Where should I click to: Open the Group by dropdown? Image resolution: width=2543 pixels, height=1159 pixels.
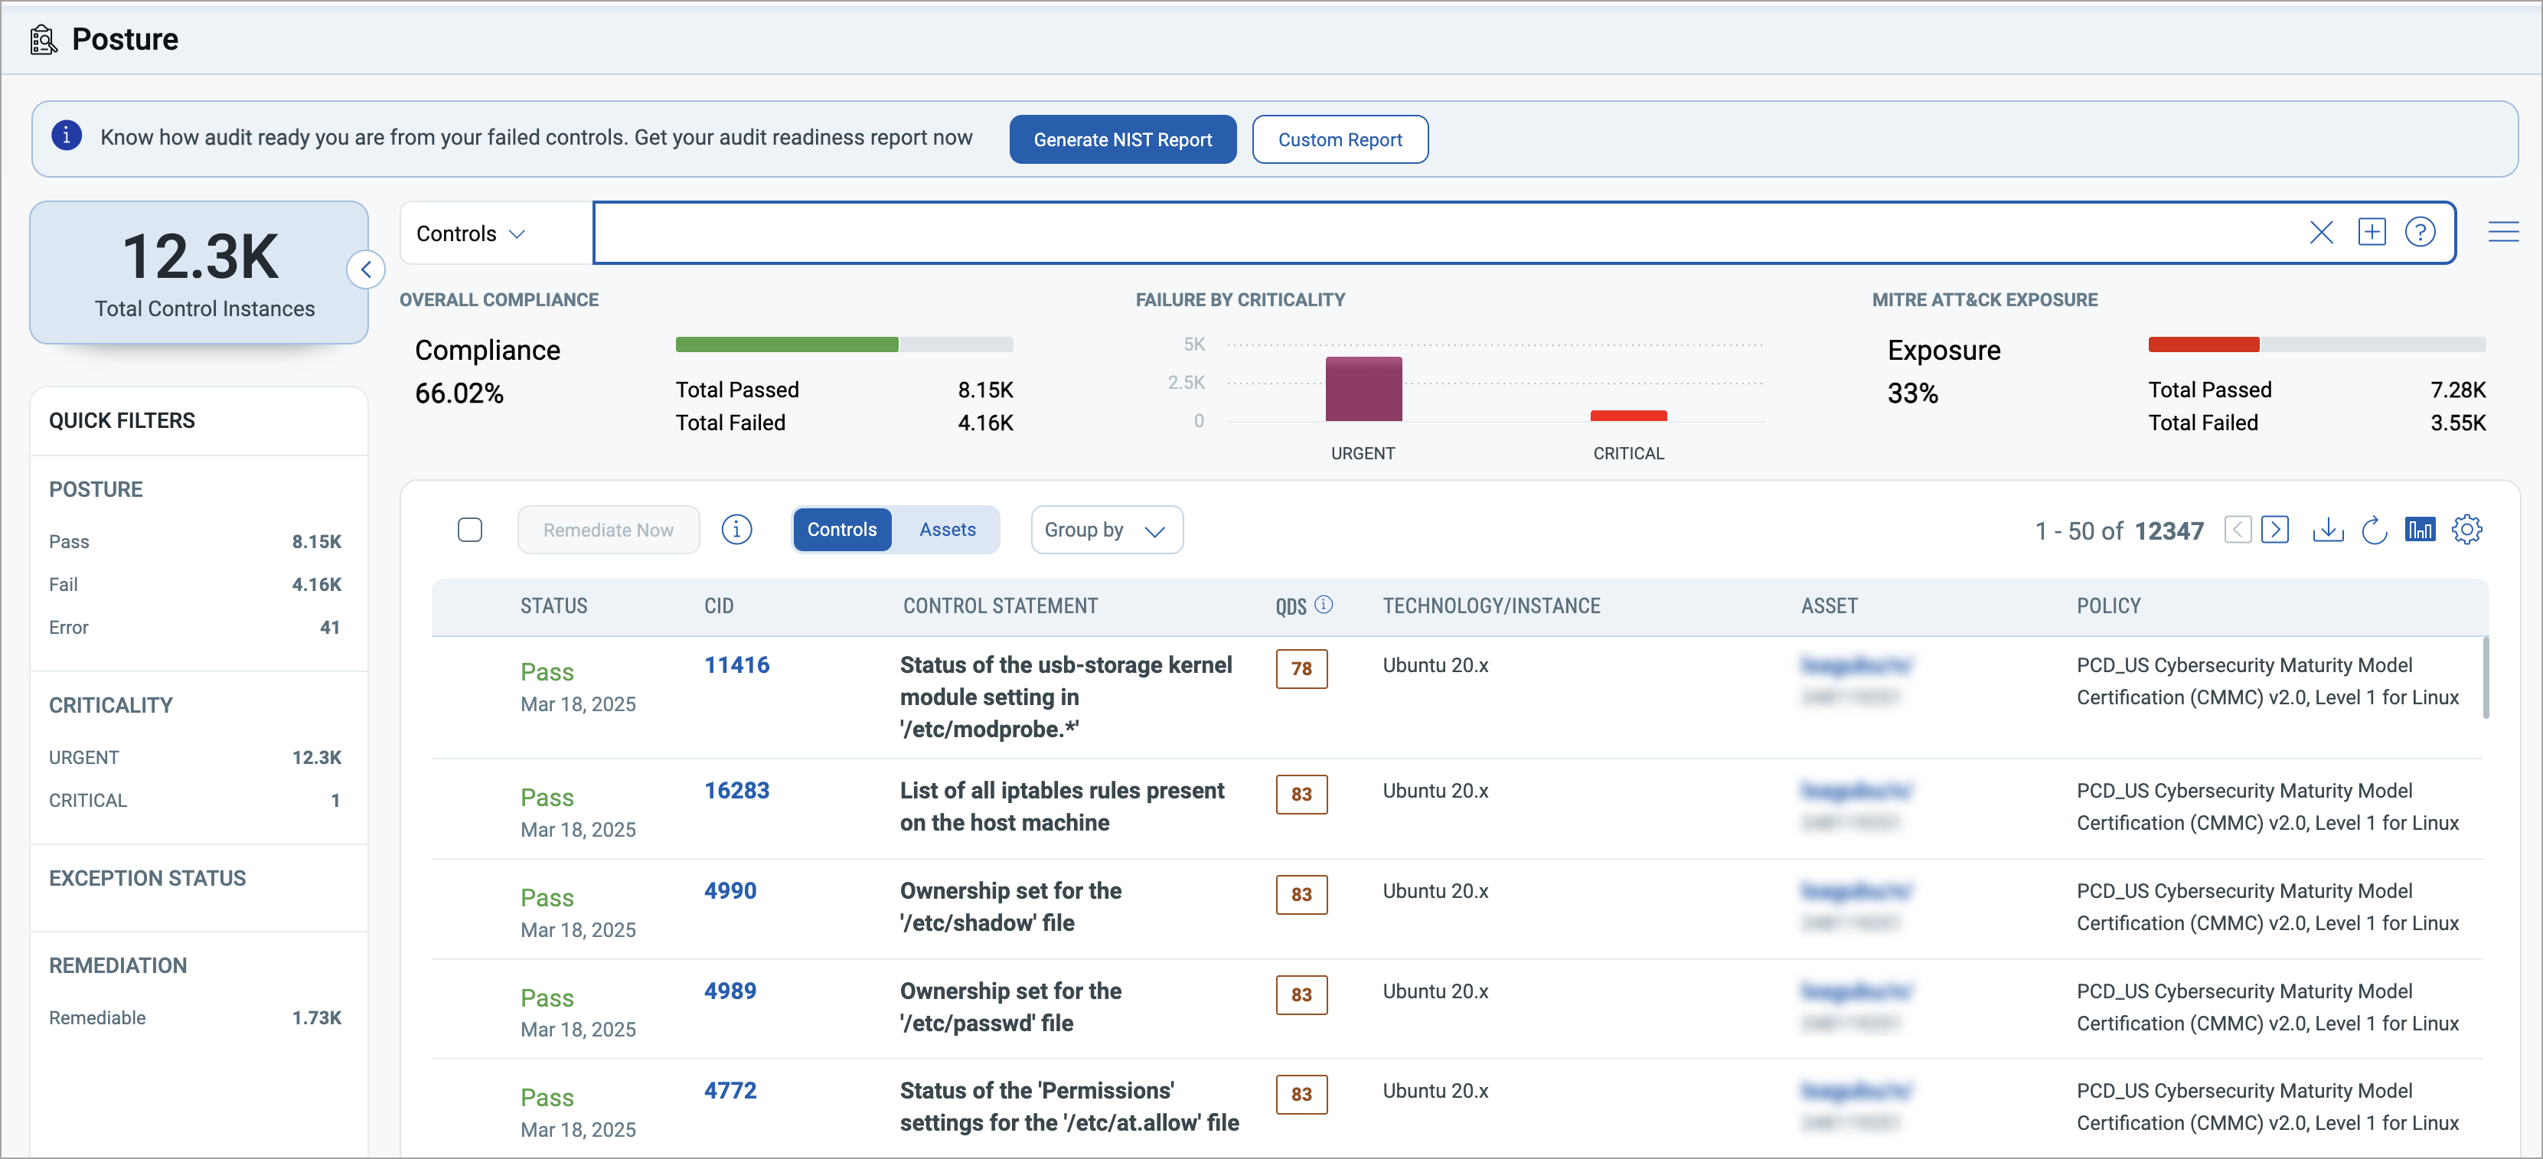[x=1105, y=531]
